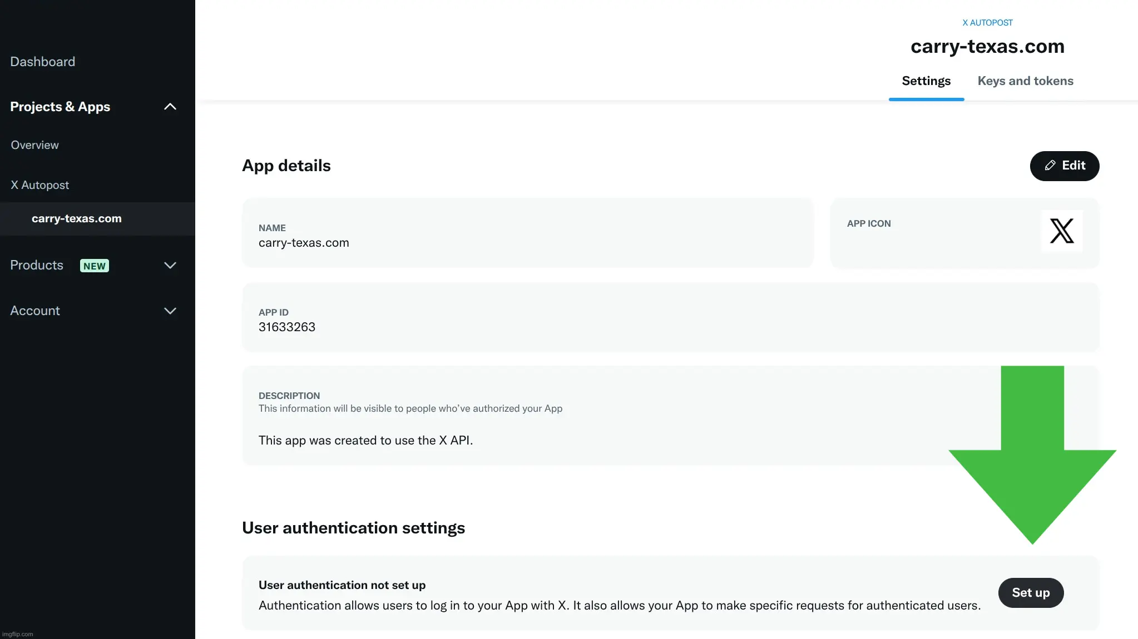1138x639 pixels.
Task: Click the Set up authentication button
Action: [1031, 593]
